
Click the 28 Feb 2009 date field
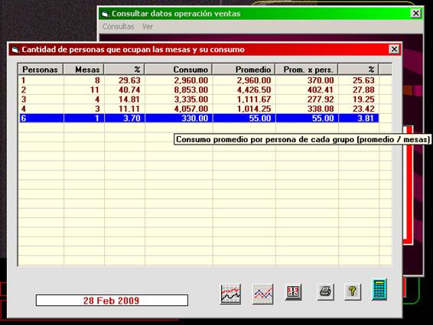click(x=112, y=301)
